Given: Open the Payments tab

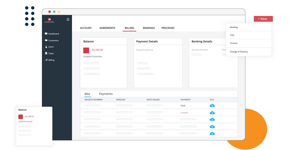Looking at the screenshot, I should [106, 94].
